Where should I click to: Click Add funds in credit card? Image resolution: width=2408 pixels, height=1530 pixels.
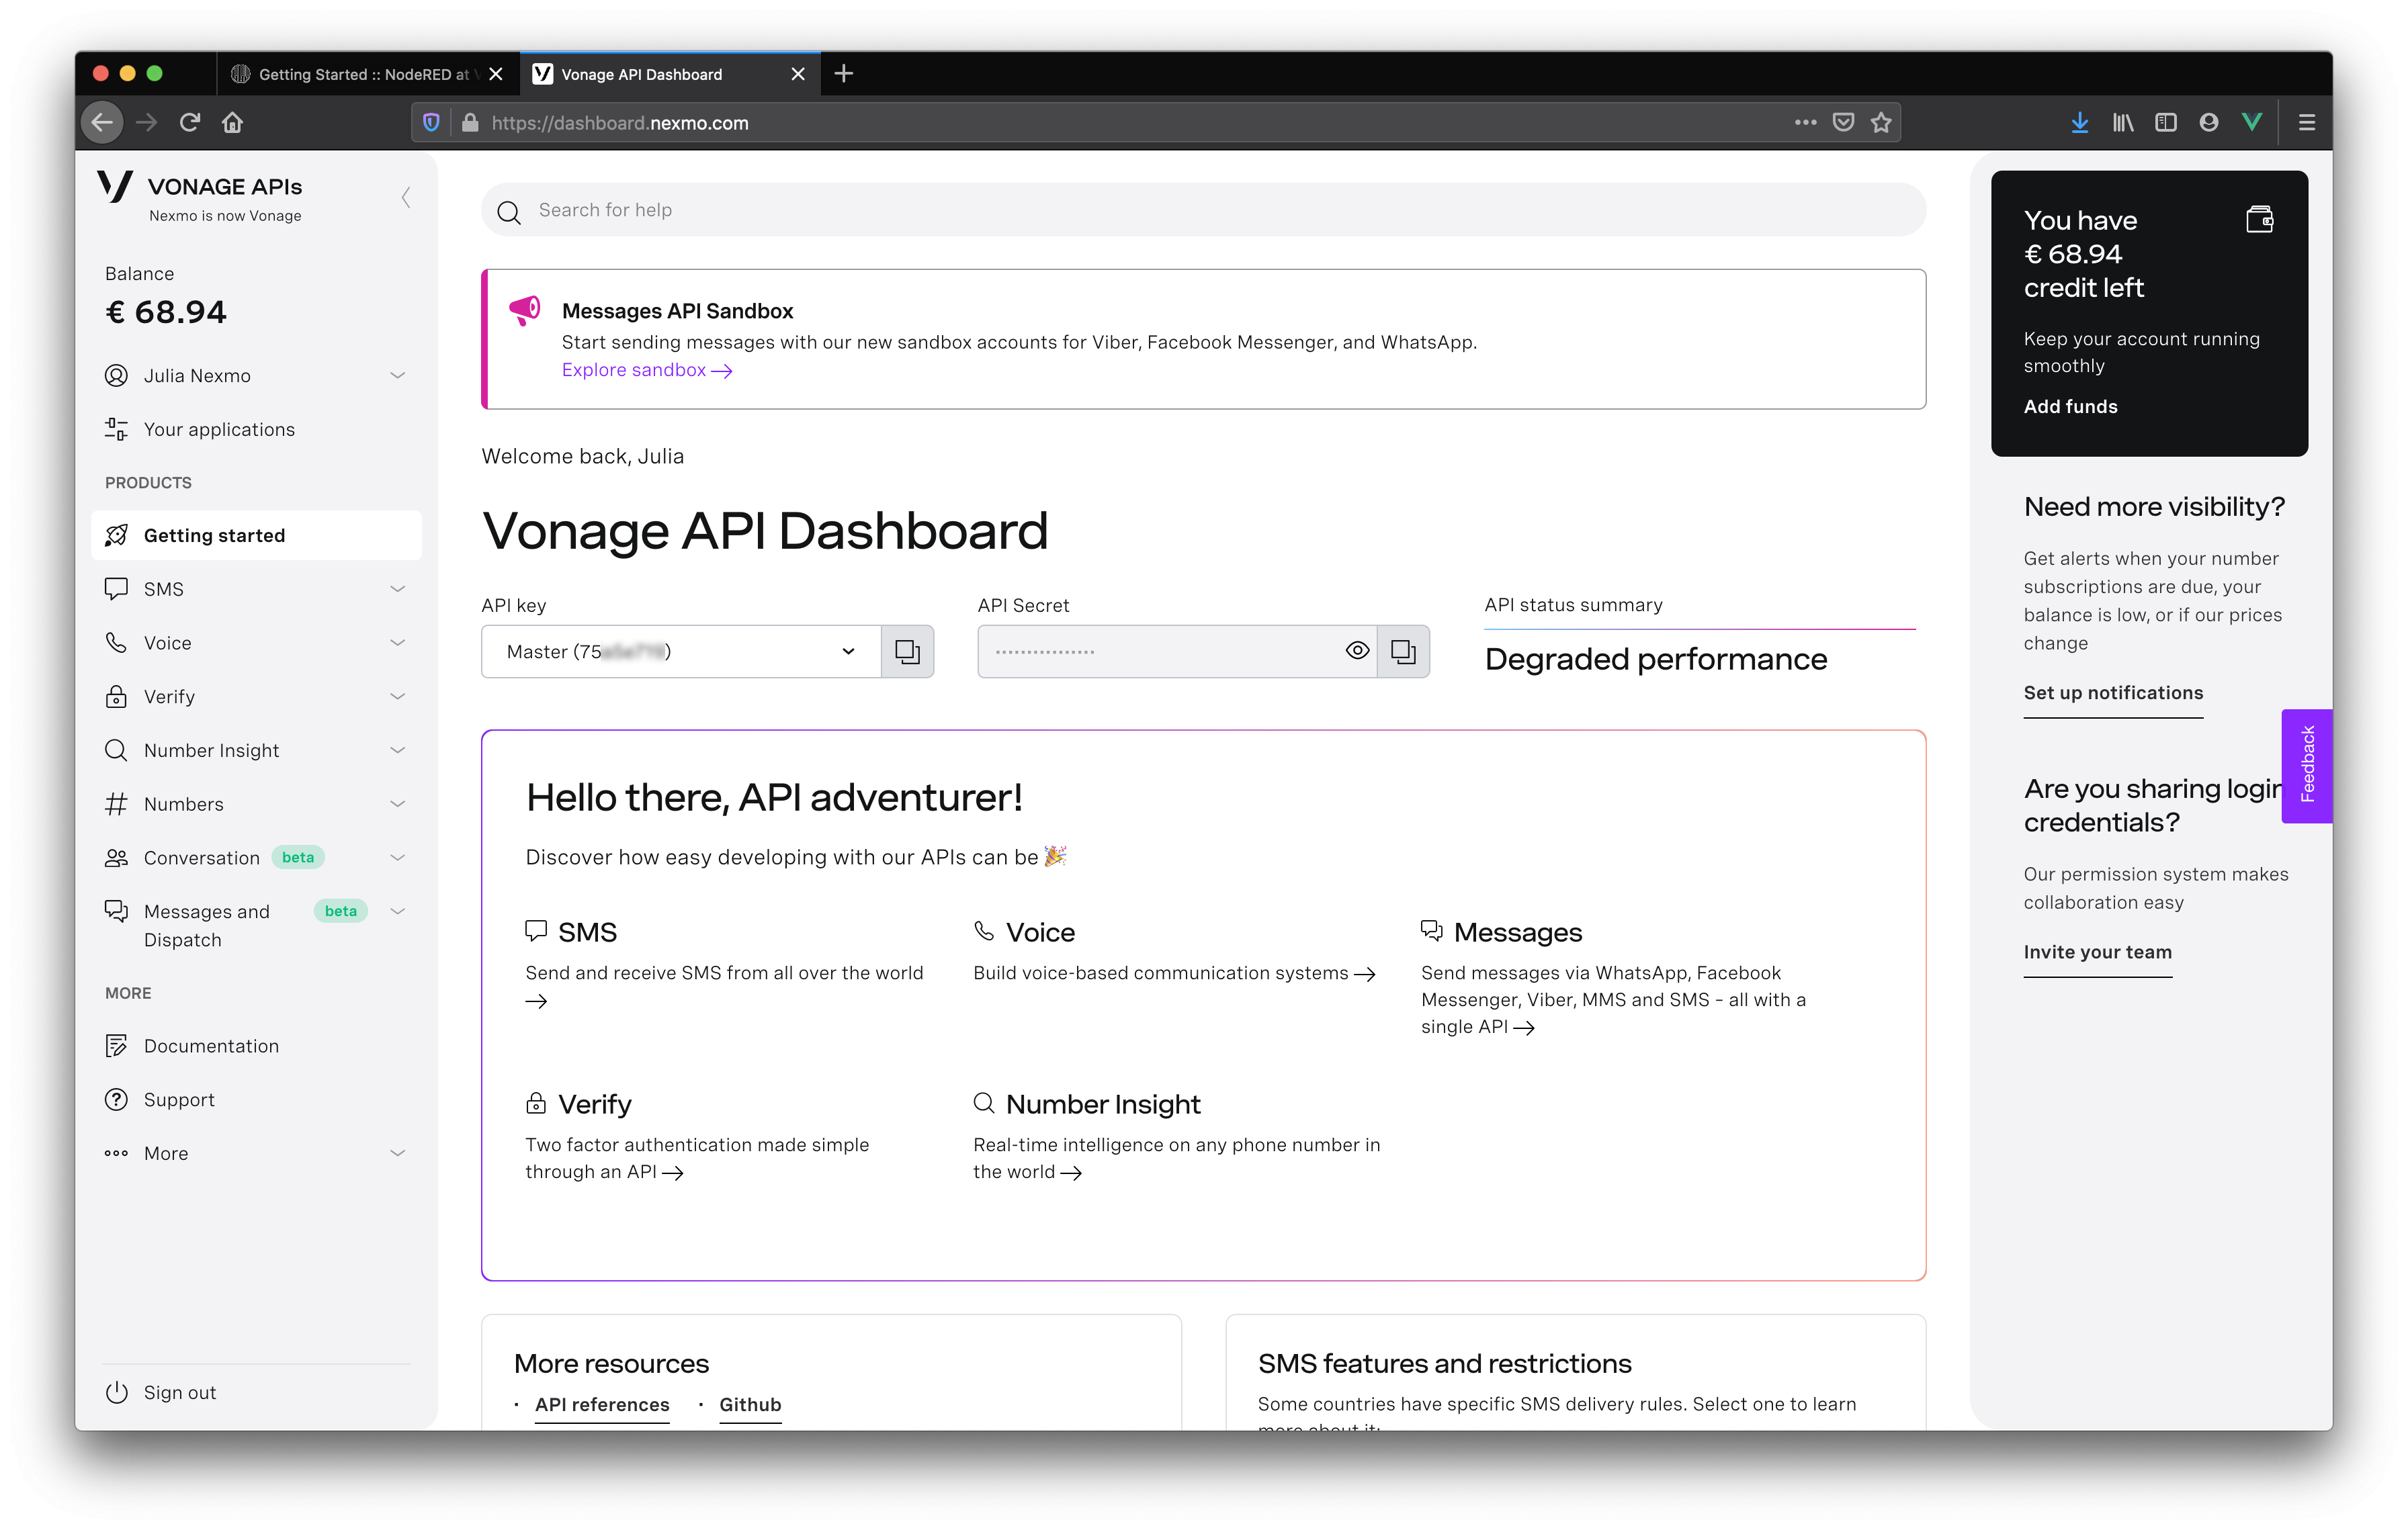2070,407
